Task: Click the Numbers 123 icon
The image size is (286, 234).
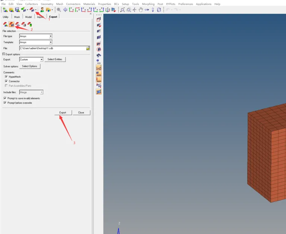Action: coord(99,62)
